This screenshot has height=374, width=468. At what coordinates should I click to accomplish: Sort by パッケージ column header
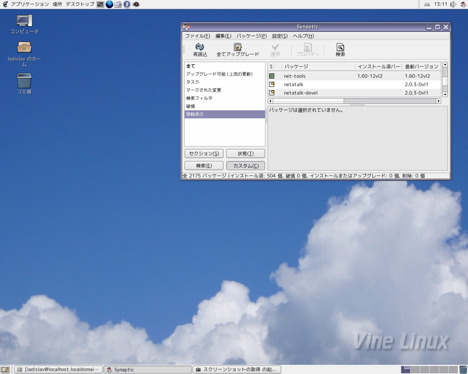coord(318,66)
